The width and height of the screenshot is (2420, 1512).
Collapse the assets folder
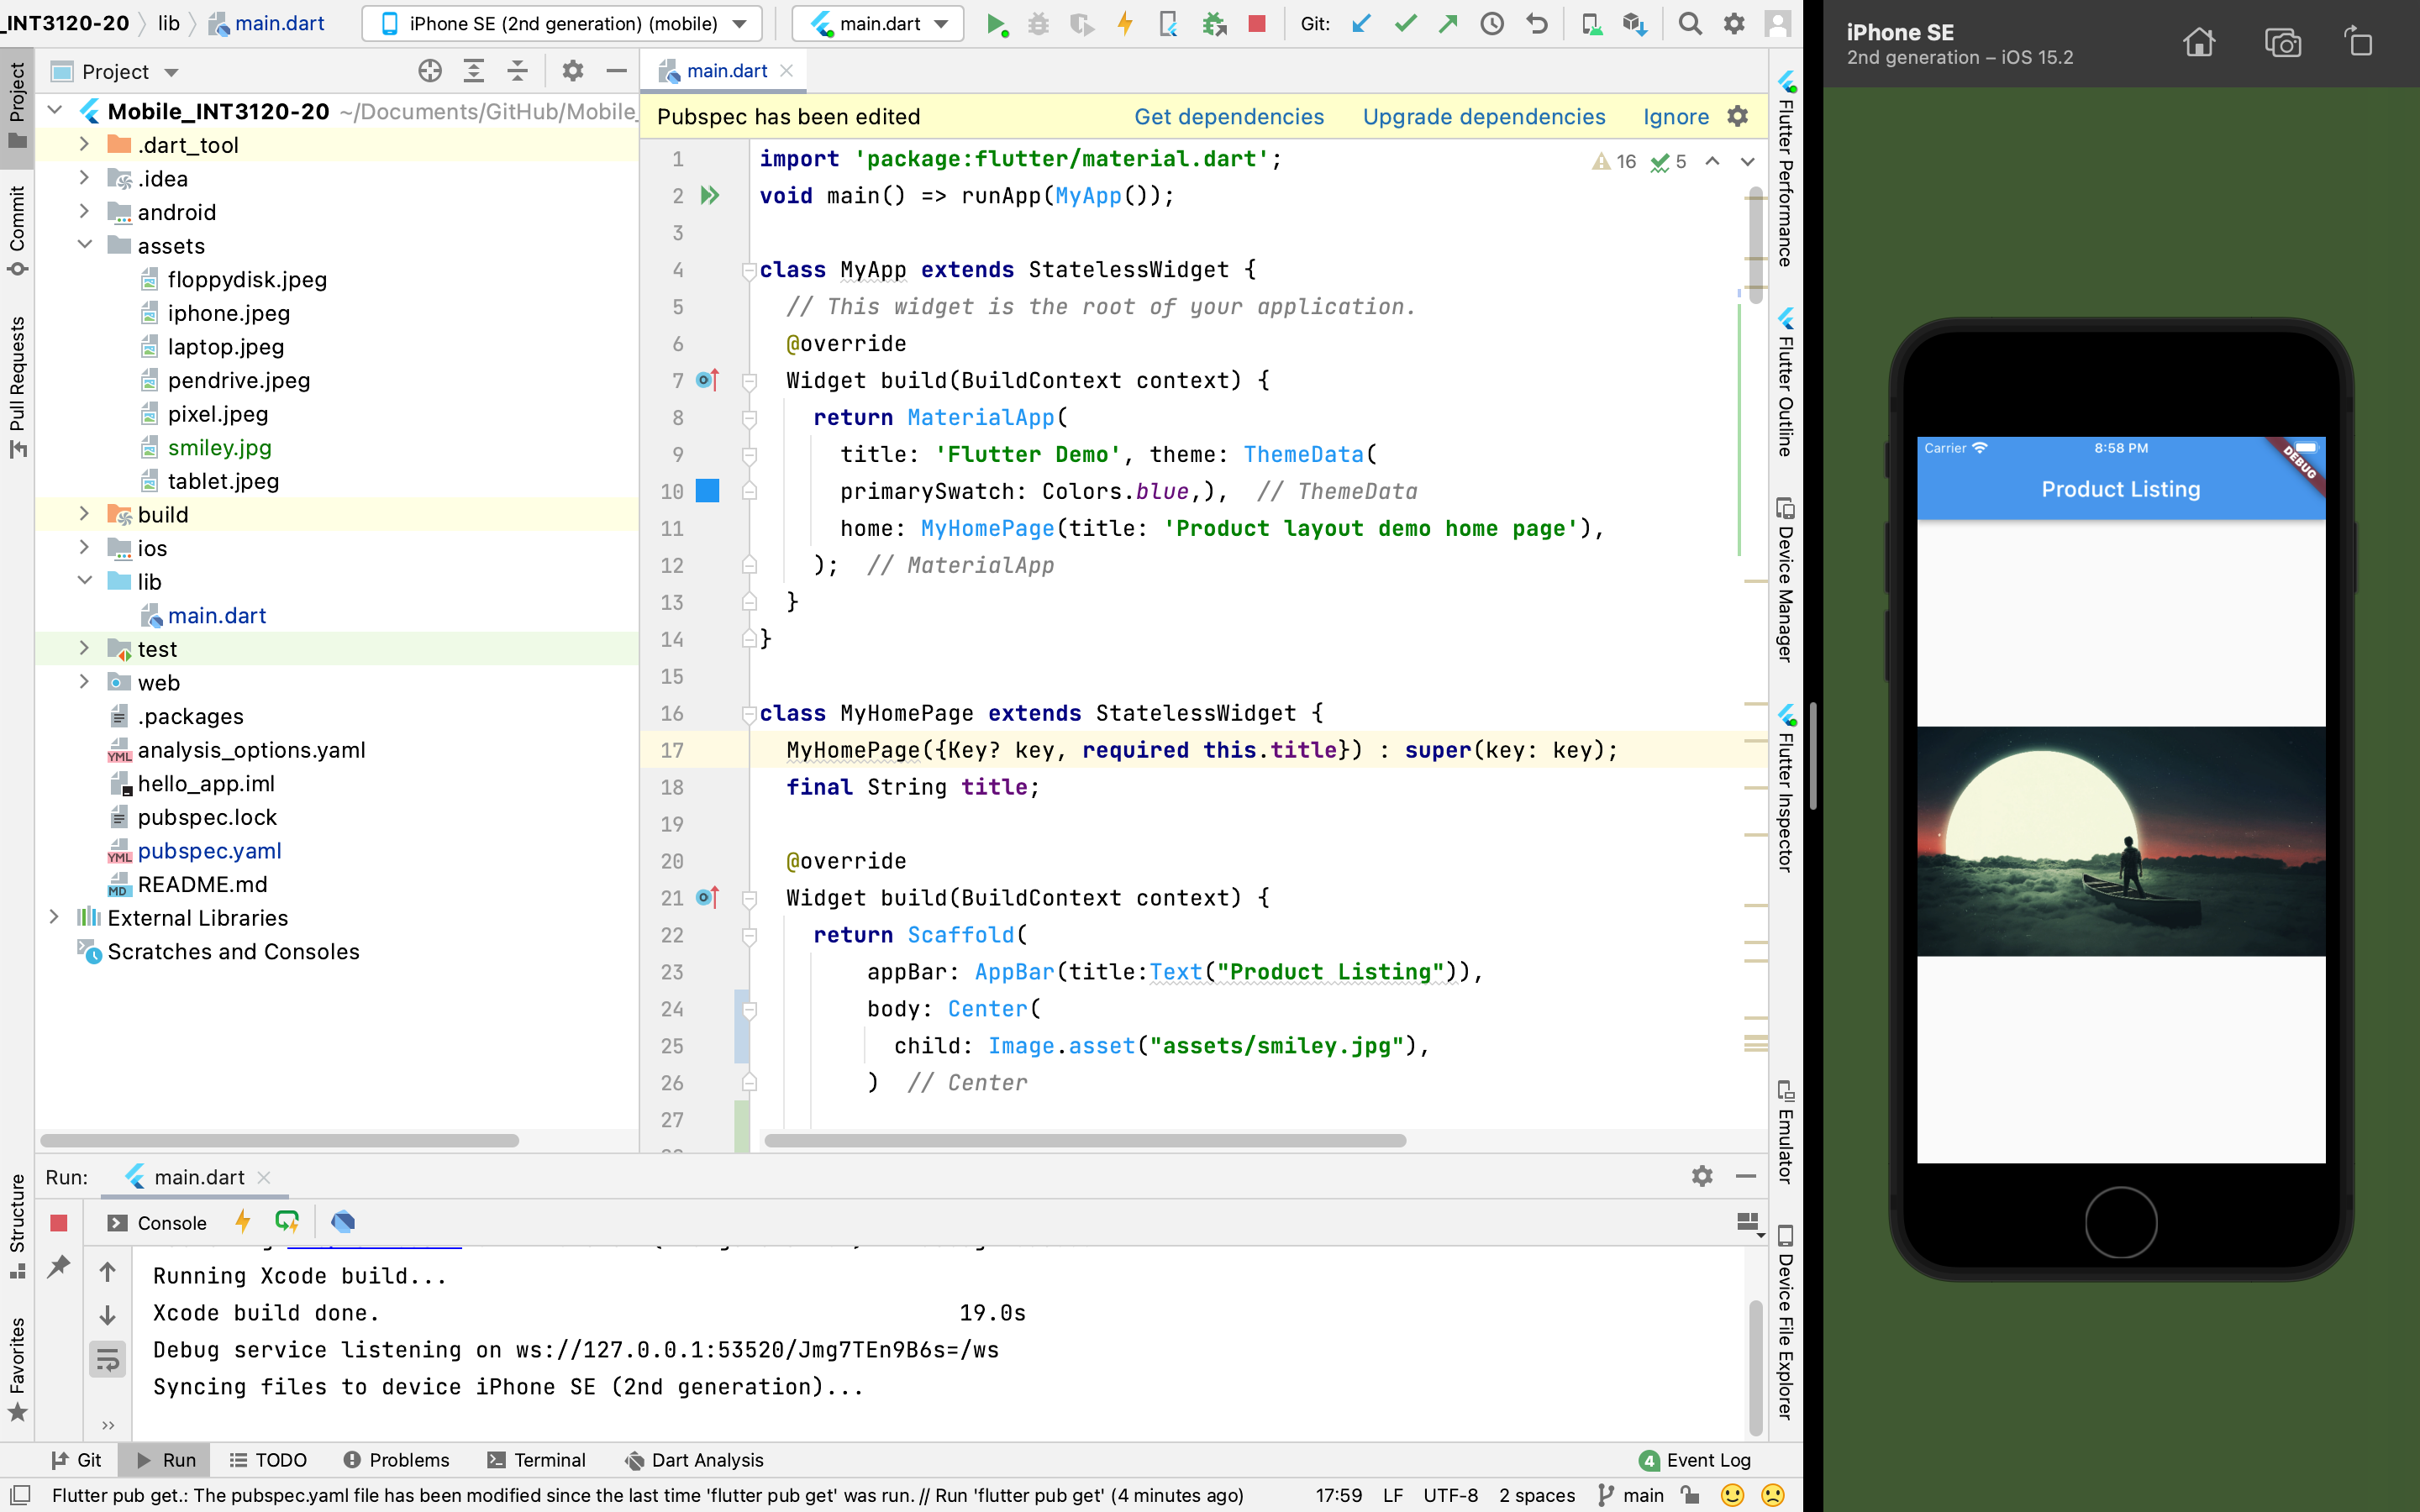tap(84, 245)
